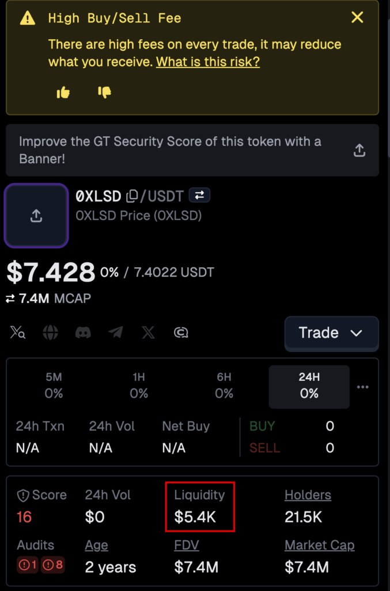The image size is (390, 591).
Task: Expand the Trade dropdown
Action: point(331,333)
